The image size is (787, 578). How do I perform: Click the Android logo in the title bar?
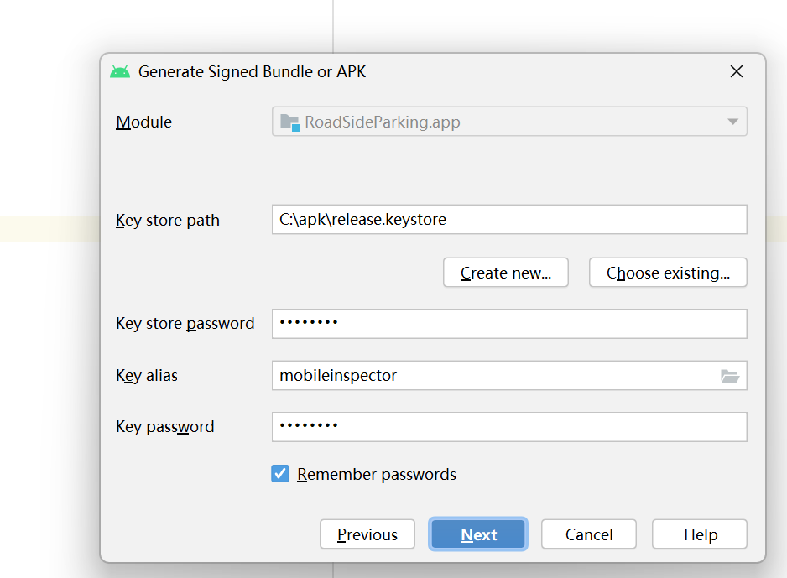pos(120,72)
